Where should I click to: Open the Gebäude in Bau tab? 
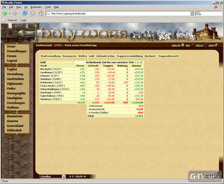[x=105, y=56]
